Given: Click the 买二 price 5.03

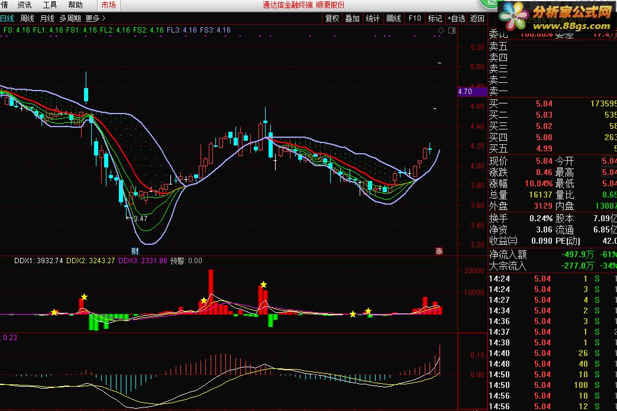Looking at the screenshot, I should pyautogui.click(x=544, y=115).
